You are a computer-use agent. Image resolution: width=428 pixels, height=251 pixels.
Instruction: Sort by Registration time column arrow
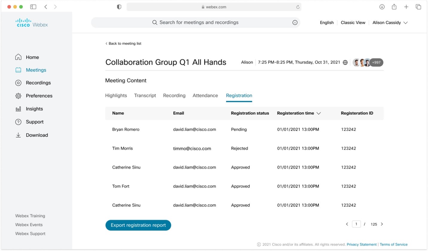(318, 113)
